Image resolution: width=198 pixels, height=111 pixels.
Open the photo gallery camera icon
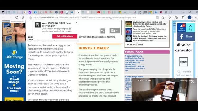tap(115, 31)
